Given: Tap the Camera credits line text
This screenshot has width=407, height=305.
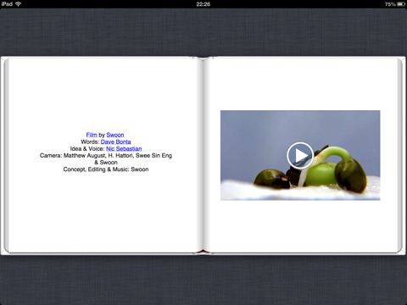Looking at the screenshot, I should [106, 156].
